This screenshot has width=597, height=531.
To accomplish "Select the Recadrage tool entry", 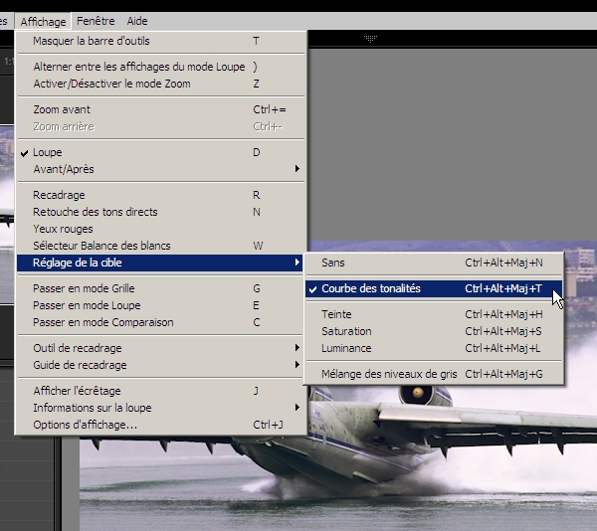I will point(160,195).
